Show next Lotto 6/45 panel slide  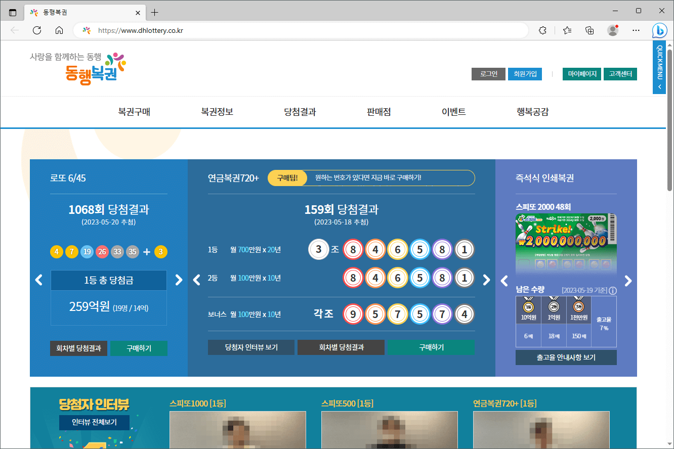[x=179, y=280]
